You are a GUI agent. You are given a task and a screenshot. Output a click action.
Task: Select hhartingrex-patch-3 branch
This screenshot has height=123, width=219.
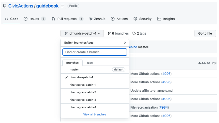click(x=83, y=100)
